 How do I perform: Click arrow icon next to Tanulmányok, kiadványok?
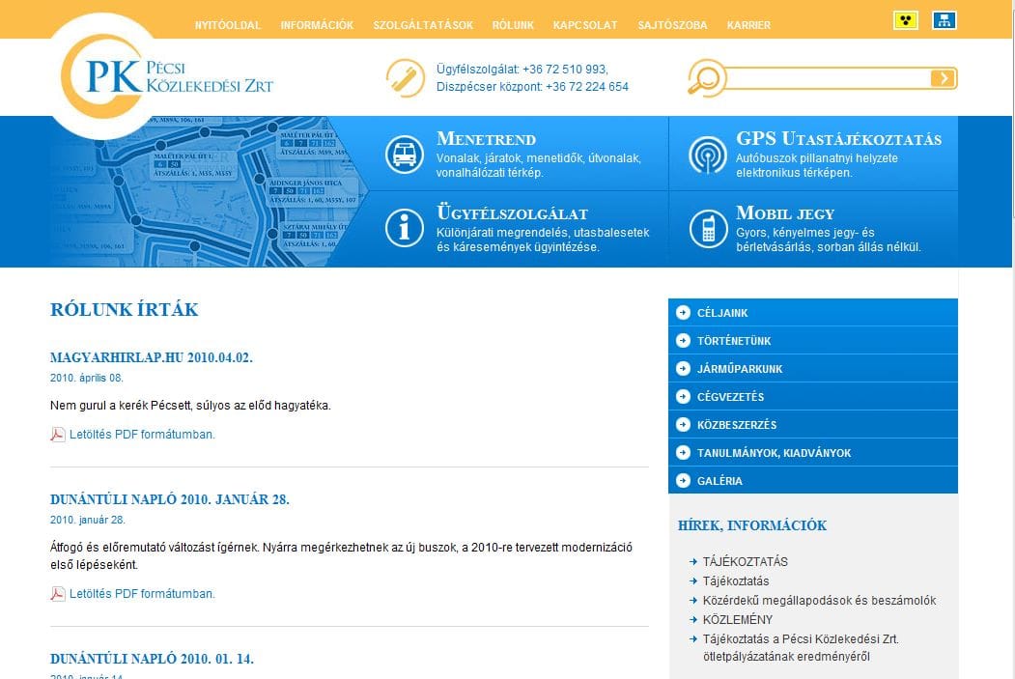[683, 452]
